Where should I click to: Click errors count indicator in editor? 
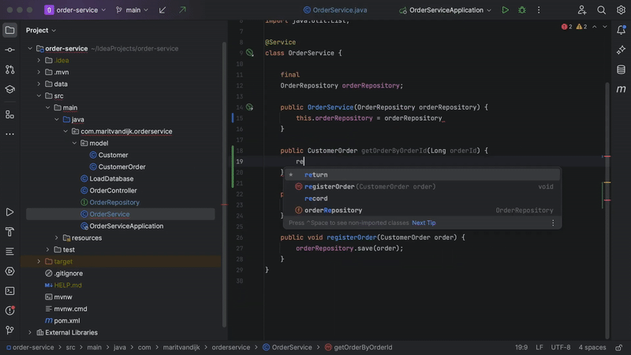pos(566,27)
